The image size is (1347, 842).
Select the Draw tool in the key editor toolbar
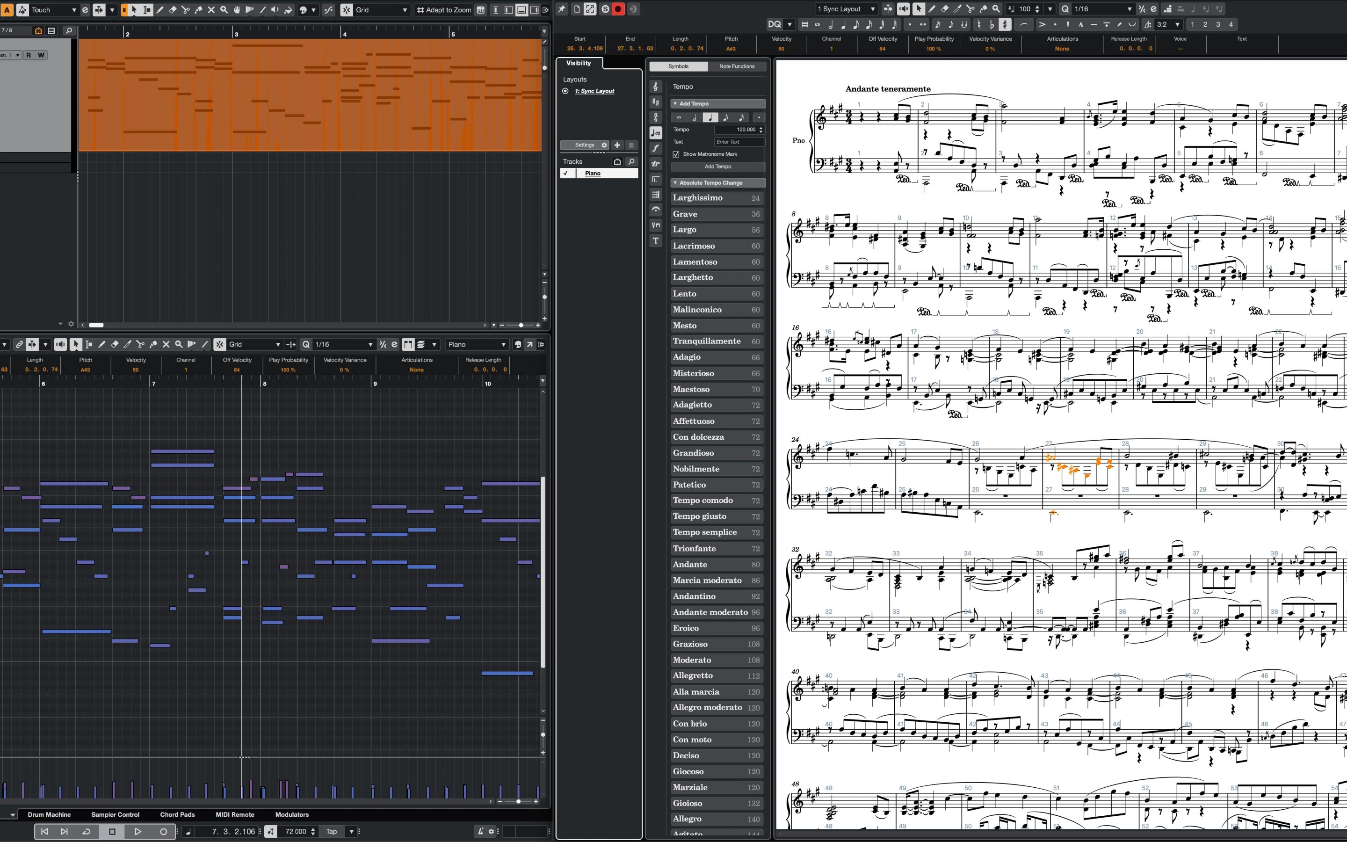(102, 344)
